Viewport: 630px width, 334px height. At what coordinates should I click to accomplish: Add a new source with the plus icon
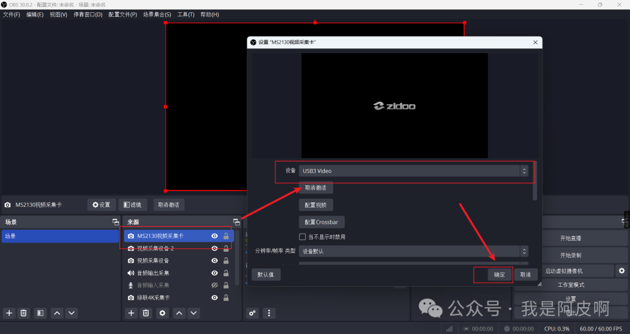(x=132, y=313)
